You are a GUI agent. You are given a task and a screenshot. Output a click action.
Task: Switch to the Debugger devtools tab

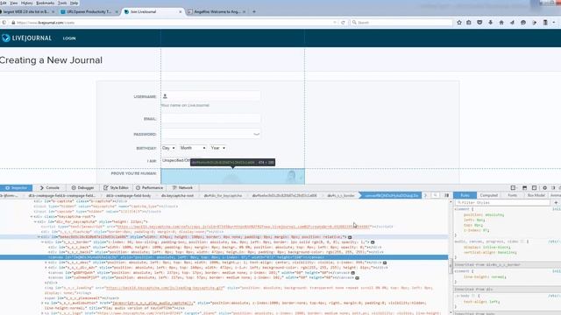click(x=82, y=187)
